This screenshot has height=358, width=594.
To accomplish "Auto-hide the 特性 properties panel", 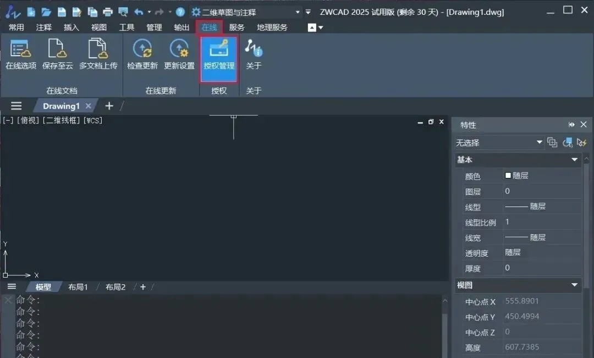I will tap(571, 124).
